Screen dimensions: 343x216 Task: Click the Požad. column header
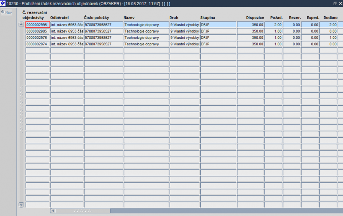click(277, 18)
